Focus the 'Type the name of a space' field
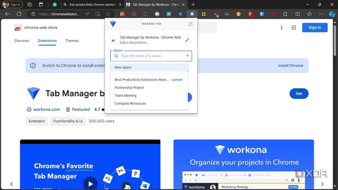Viewport: 338px width, 190px height. tap(152, 56)
